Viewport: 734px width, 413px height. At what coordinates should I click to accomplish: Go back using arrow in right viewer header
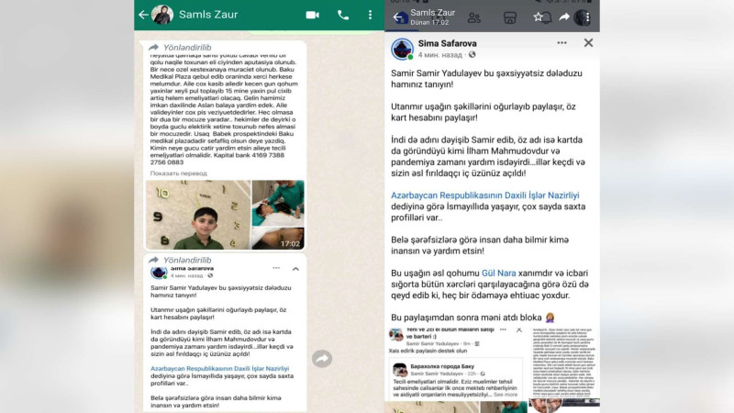398,17
